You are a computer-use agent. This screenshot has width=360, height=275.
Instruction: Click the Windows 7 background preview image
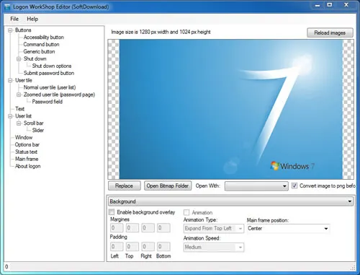230,110
